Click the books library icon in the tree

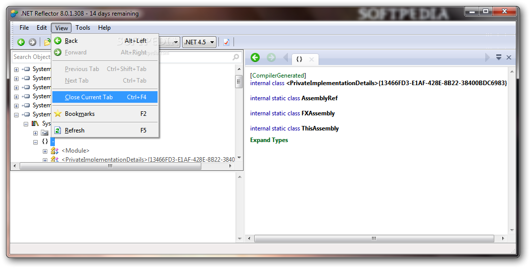coord(36,123)
